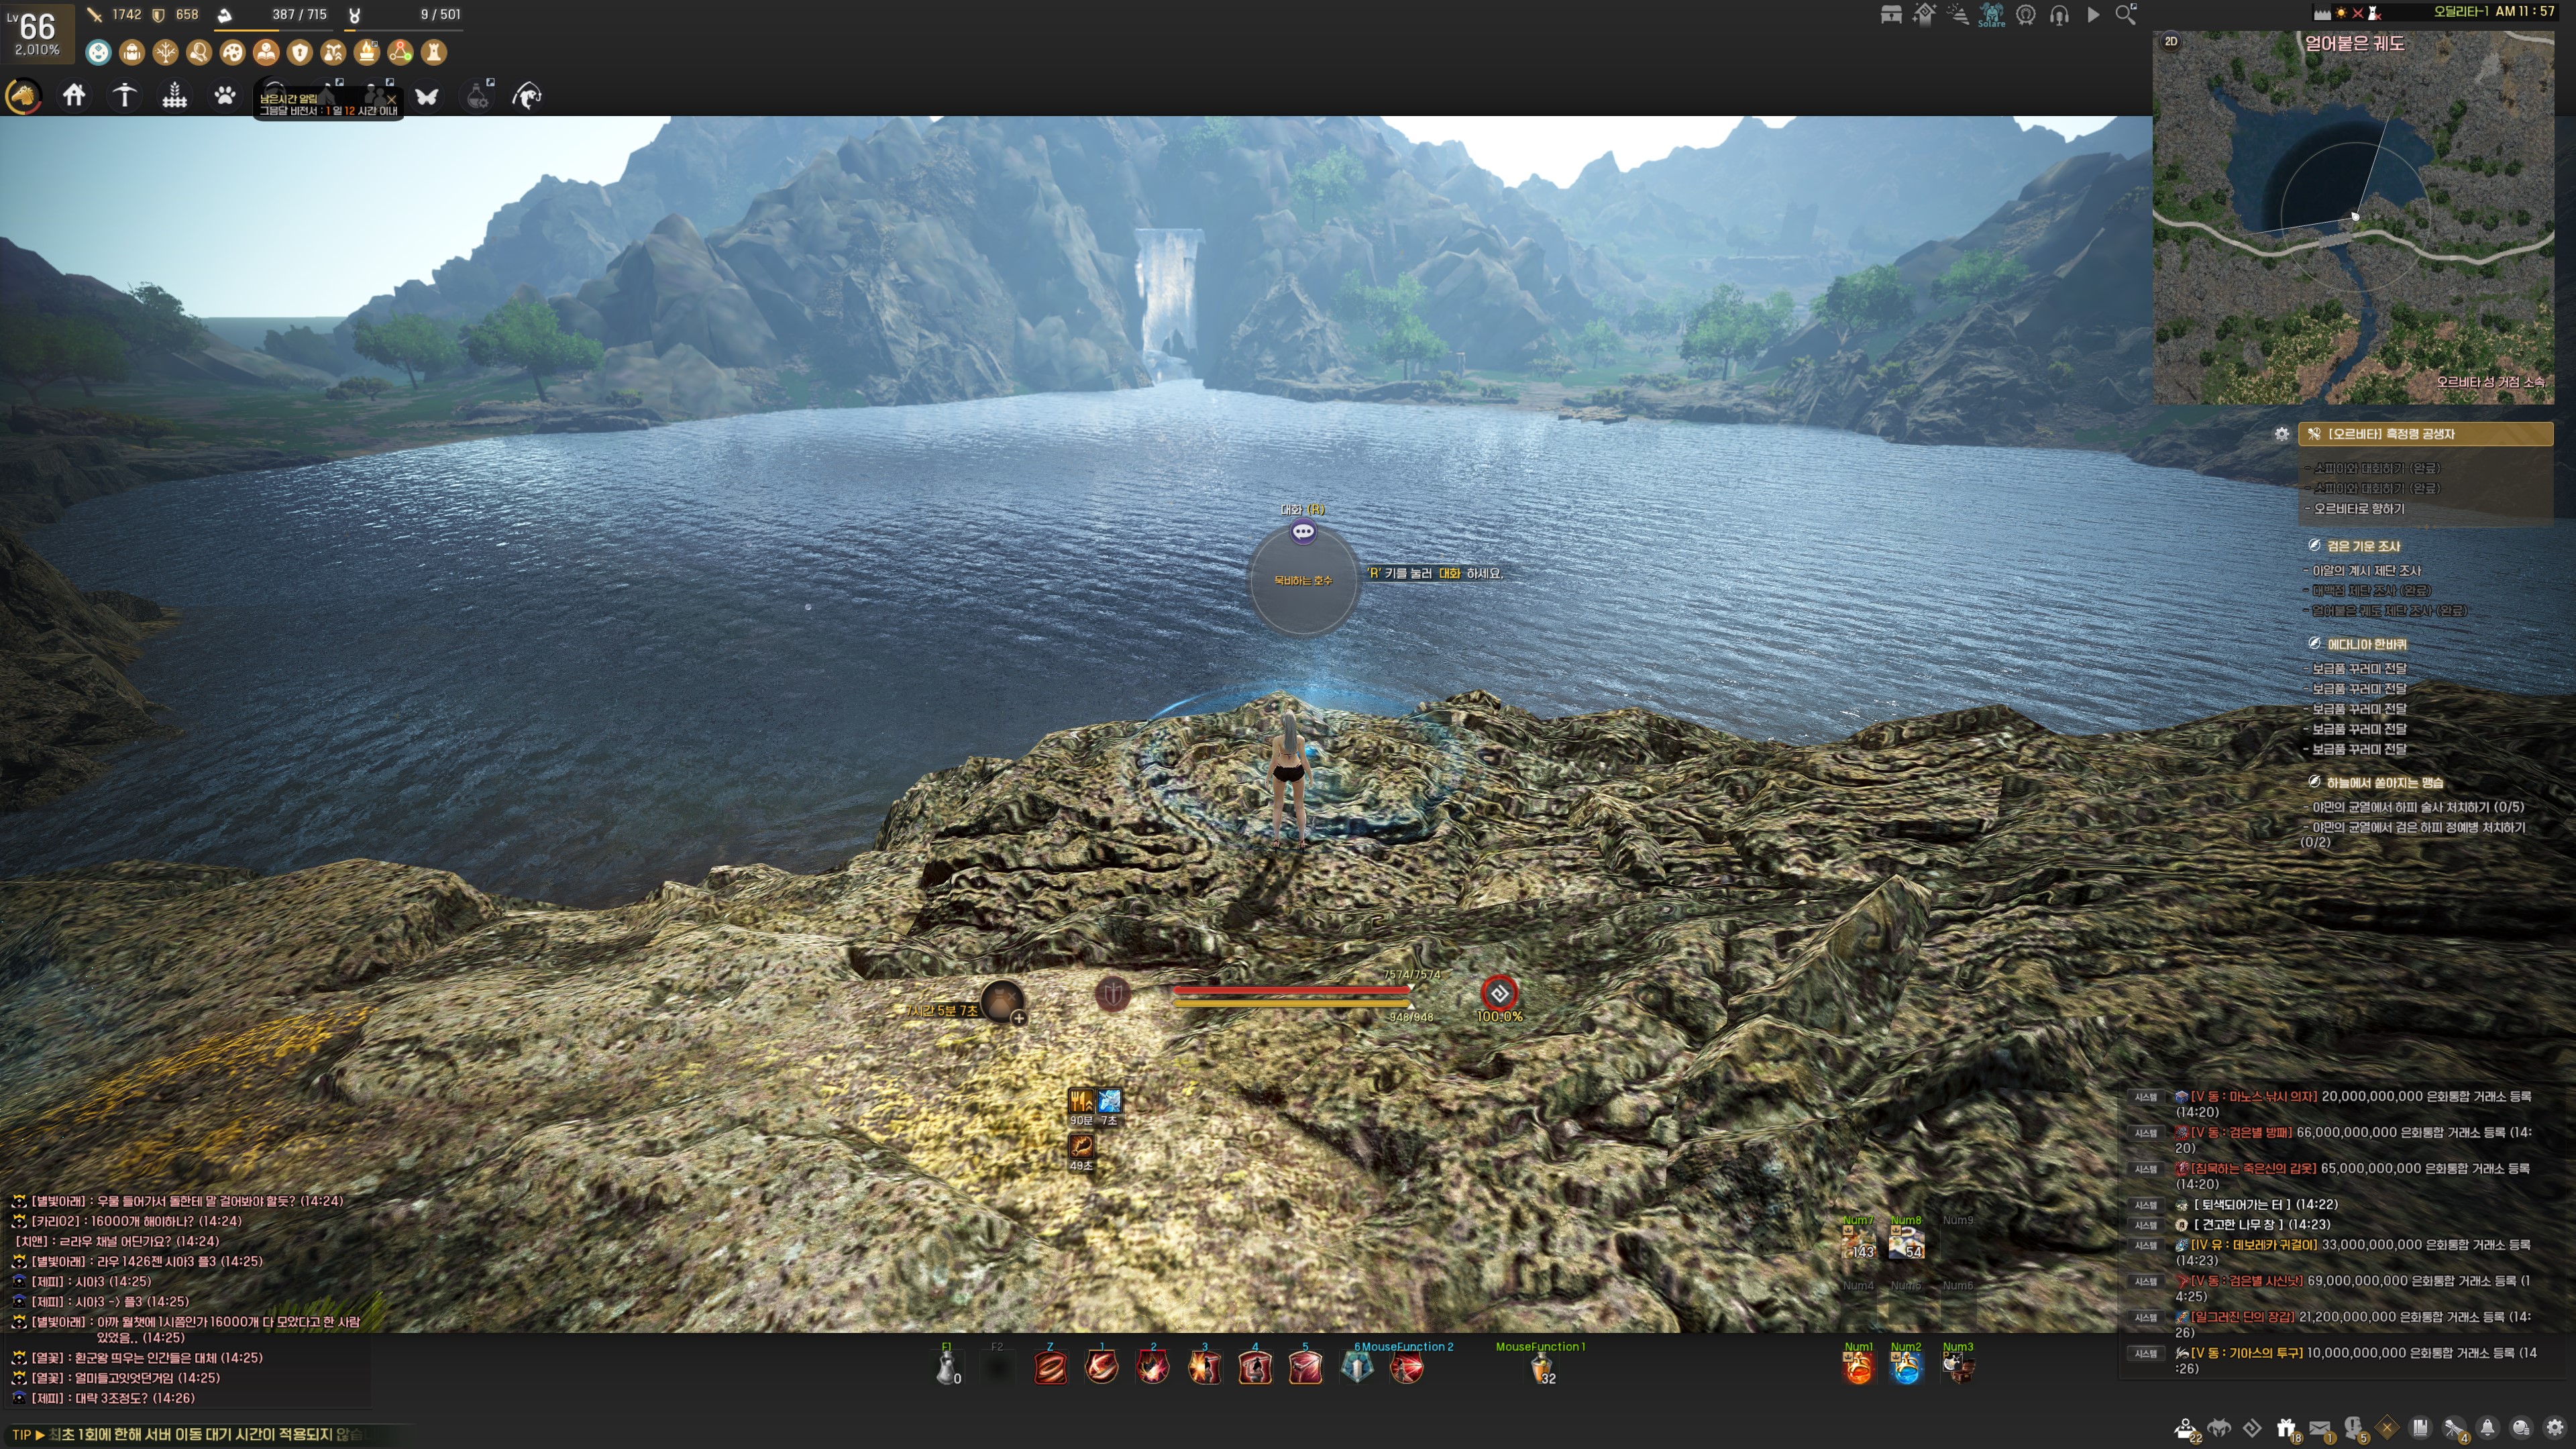2576x1449 pixels.
Task: Toggle minimap 2D view button
Action: coord(2171,42)
